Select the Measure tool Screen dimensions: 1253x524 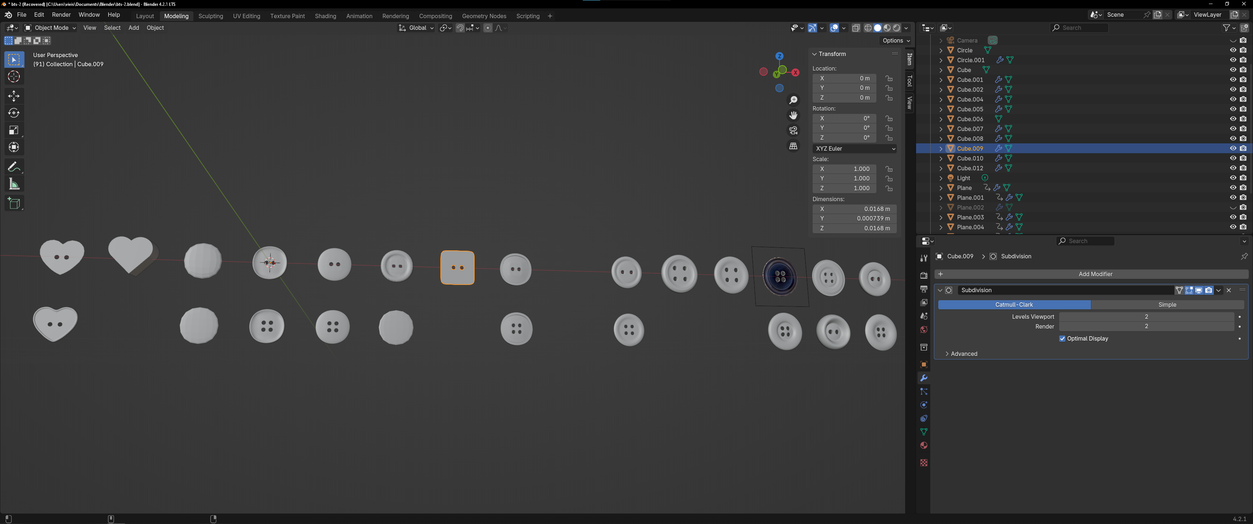[x=13, y=184]
